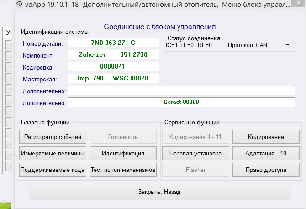Start Тест испол.механизмов
Screen dimensions: 306x209
pos(123,170)
